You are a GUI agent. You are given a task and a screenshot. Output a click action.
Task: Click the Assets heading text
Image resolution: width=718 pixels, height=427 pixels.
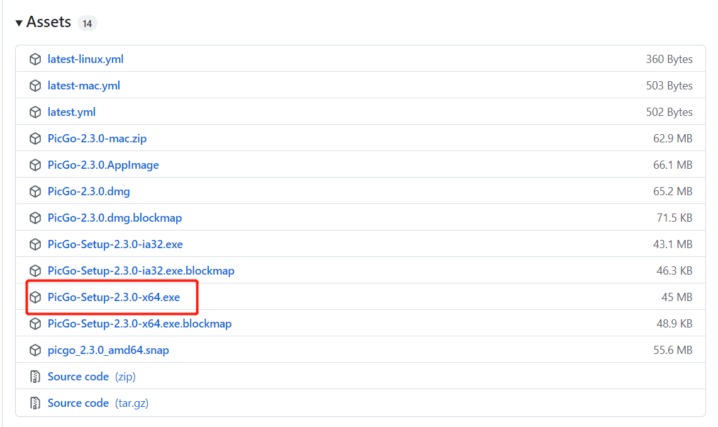point(48,22)
